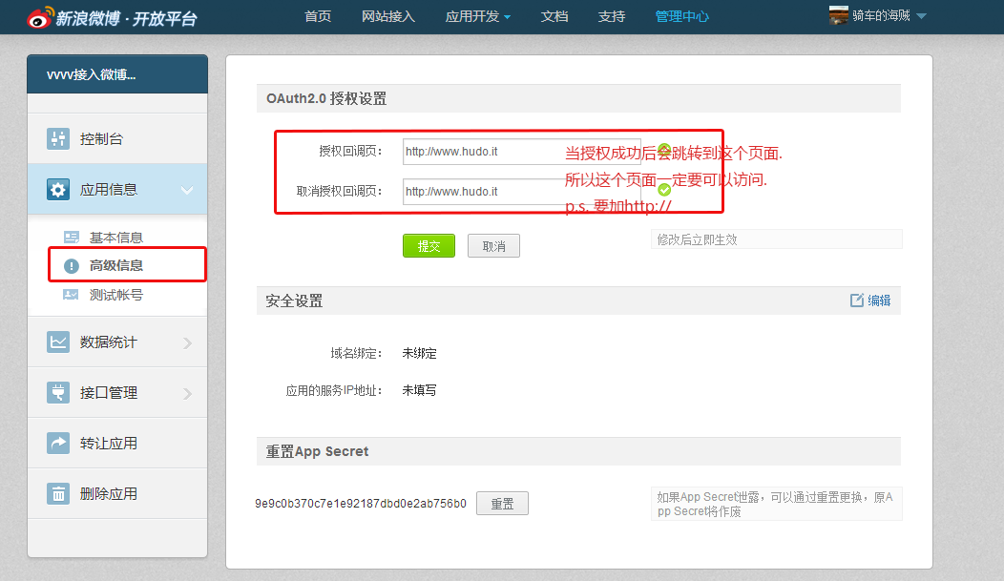This screenshot has height=581, width=1004.
Task: Open 应用开发 navigation menu
Action: click(x=471, y=16)
